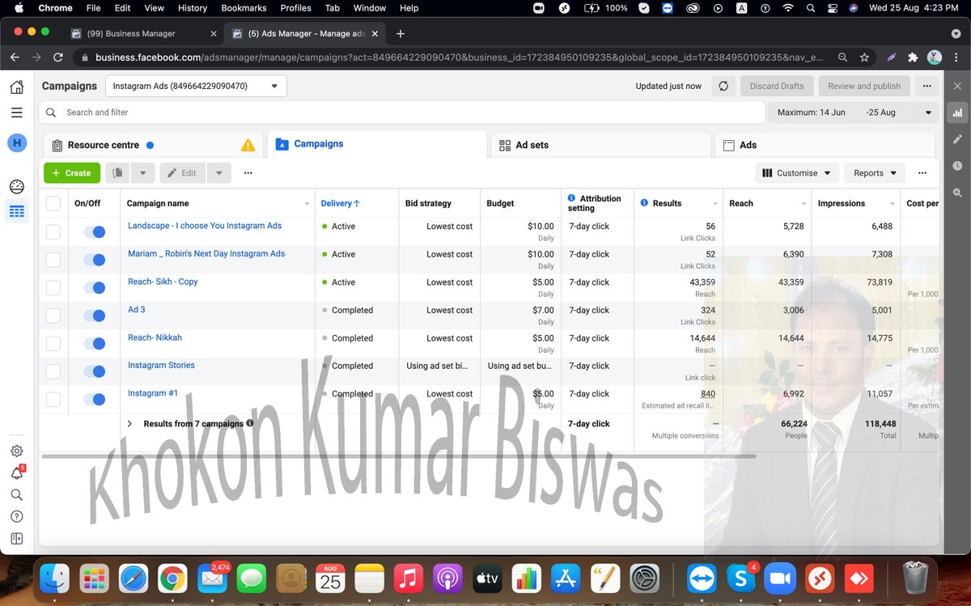The height and width of the screenshot is (606, 971).
Task: Check the Ad 3 row checkbox
Action: (53, 316)
